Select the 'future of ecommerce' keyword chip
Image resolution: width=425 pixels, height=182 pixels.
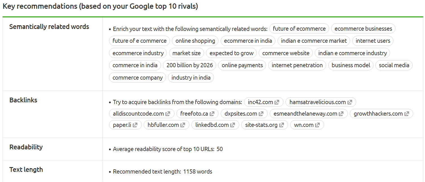299,28
